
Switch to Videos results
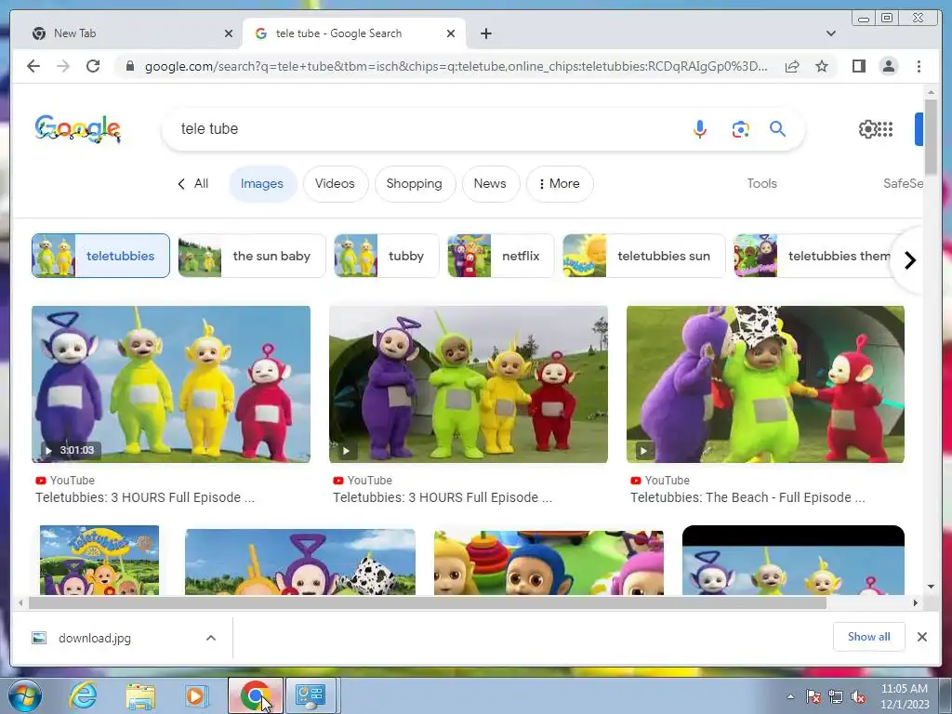tap(335, 183)
